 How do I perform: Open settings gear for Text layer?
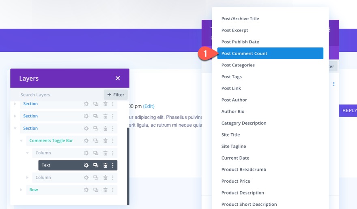(x=86, y=165)
